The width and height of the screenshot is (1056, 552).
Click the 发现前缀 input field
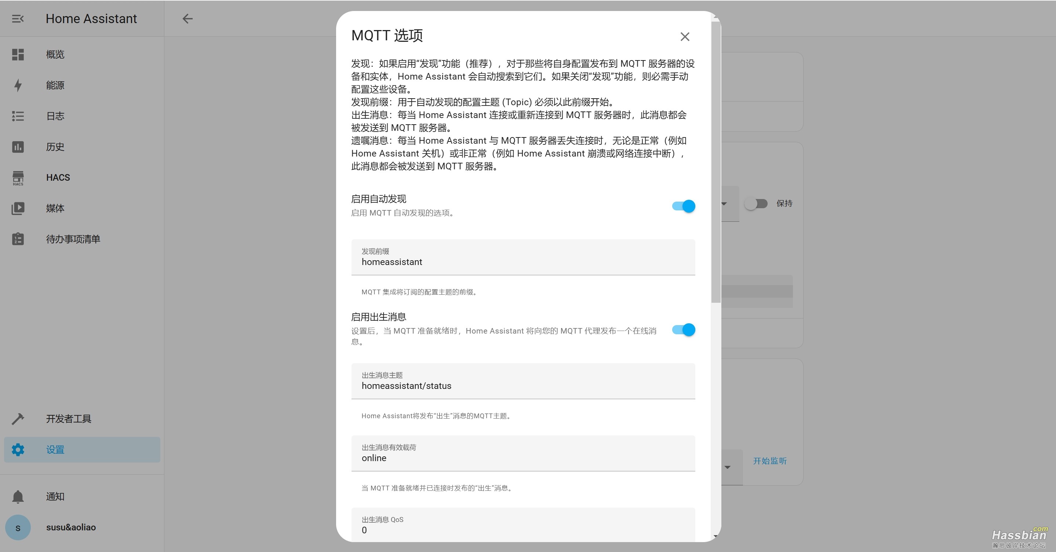(524, 262)
